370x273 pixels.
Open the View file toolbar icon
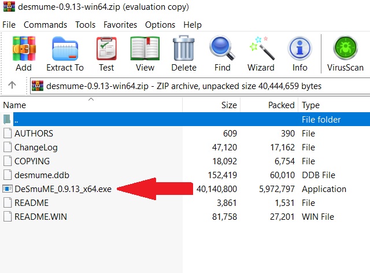[x=145, y=53]
